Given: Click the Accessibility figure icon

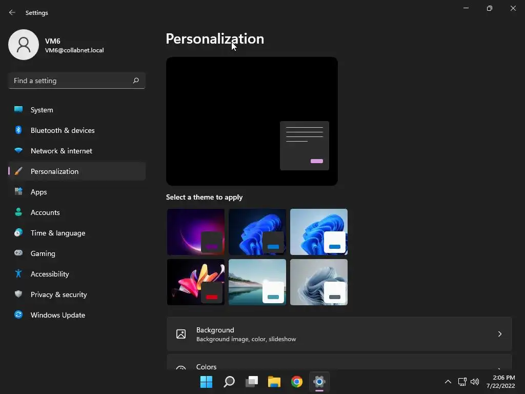Looking at the screenshot, I should click(18, 274).
